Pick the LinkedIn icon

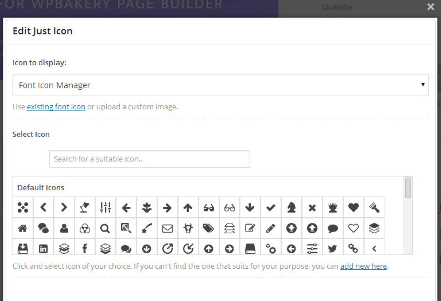(x=43, y=249)
